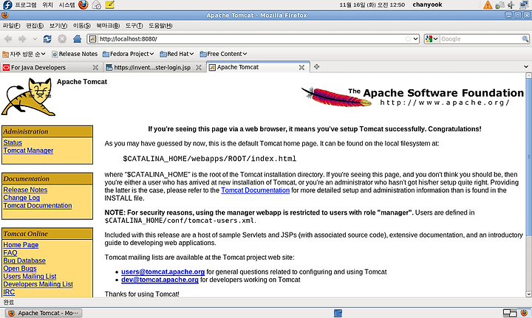
Task: Click the dev@tomcat.apache.org email link
Action: pyautogui.click(x=160, y=280)
